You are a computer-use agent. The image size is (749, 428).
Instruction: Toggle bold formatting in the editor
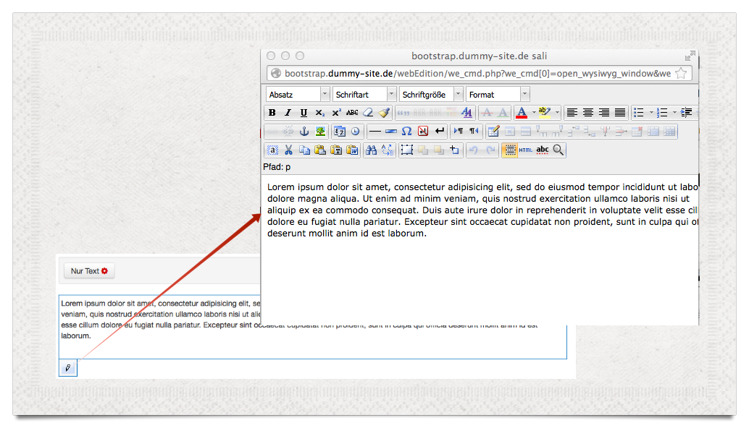272,113
